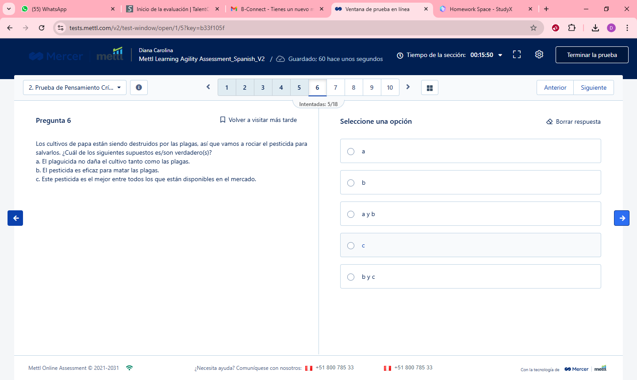
Task: Click the Anterior button
Action: tap(555, 87)
